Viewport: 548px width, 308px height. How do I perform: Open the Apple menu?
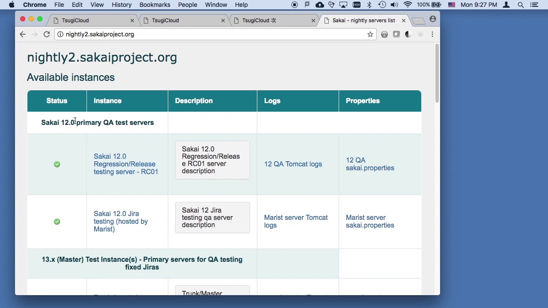12,5
